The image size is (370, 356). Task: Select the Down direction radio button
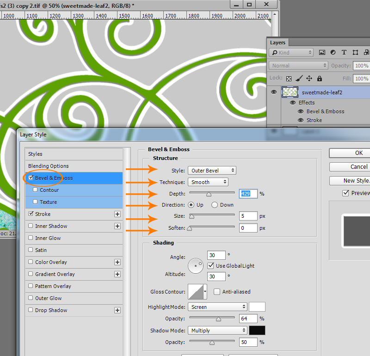click(x=215, y=205)
